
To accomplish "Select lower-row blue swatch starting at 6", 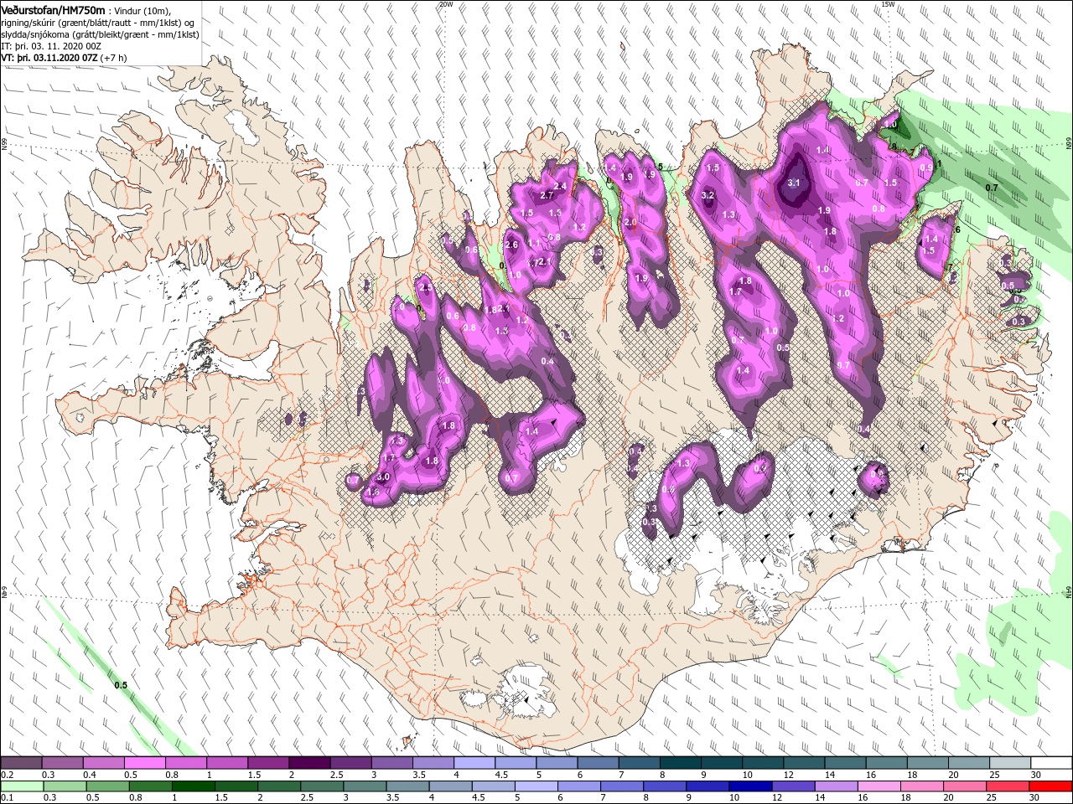I will (x=578, y=786).
